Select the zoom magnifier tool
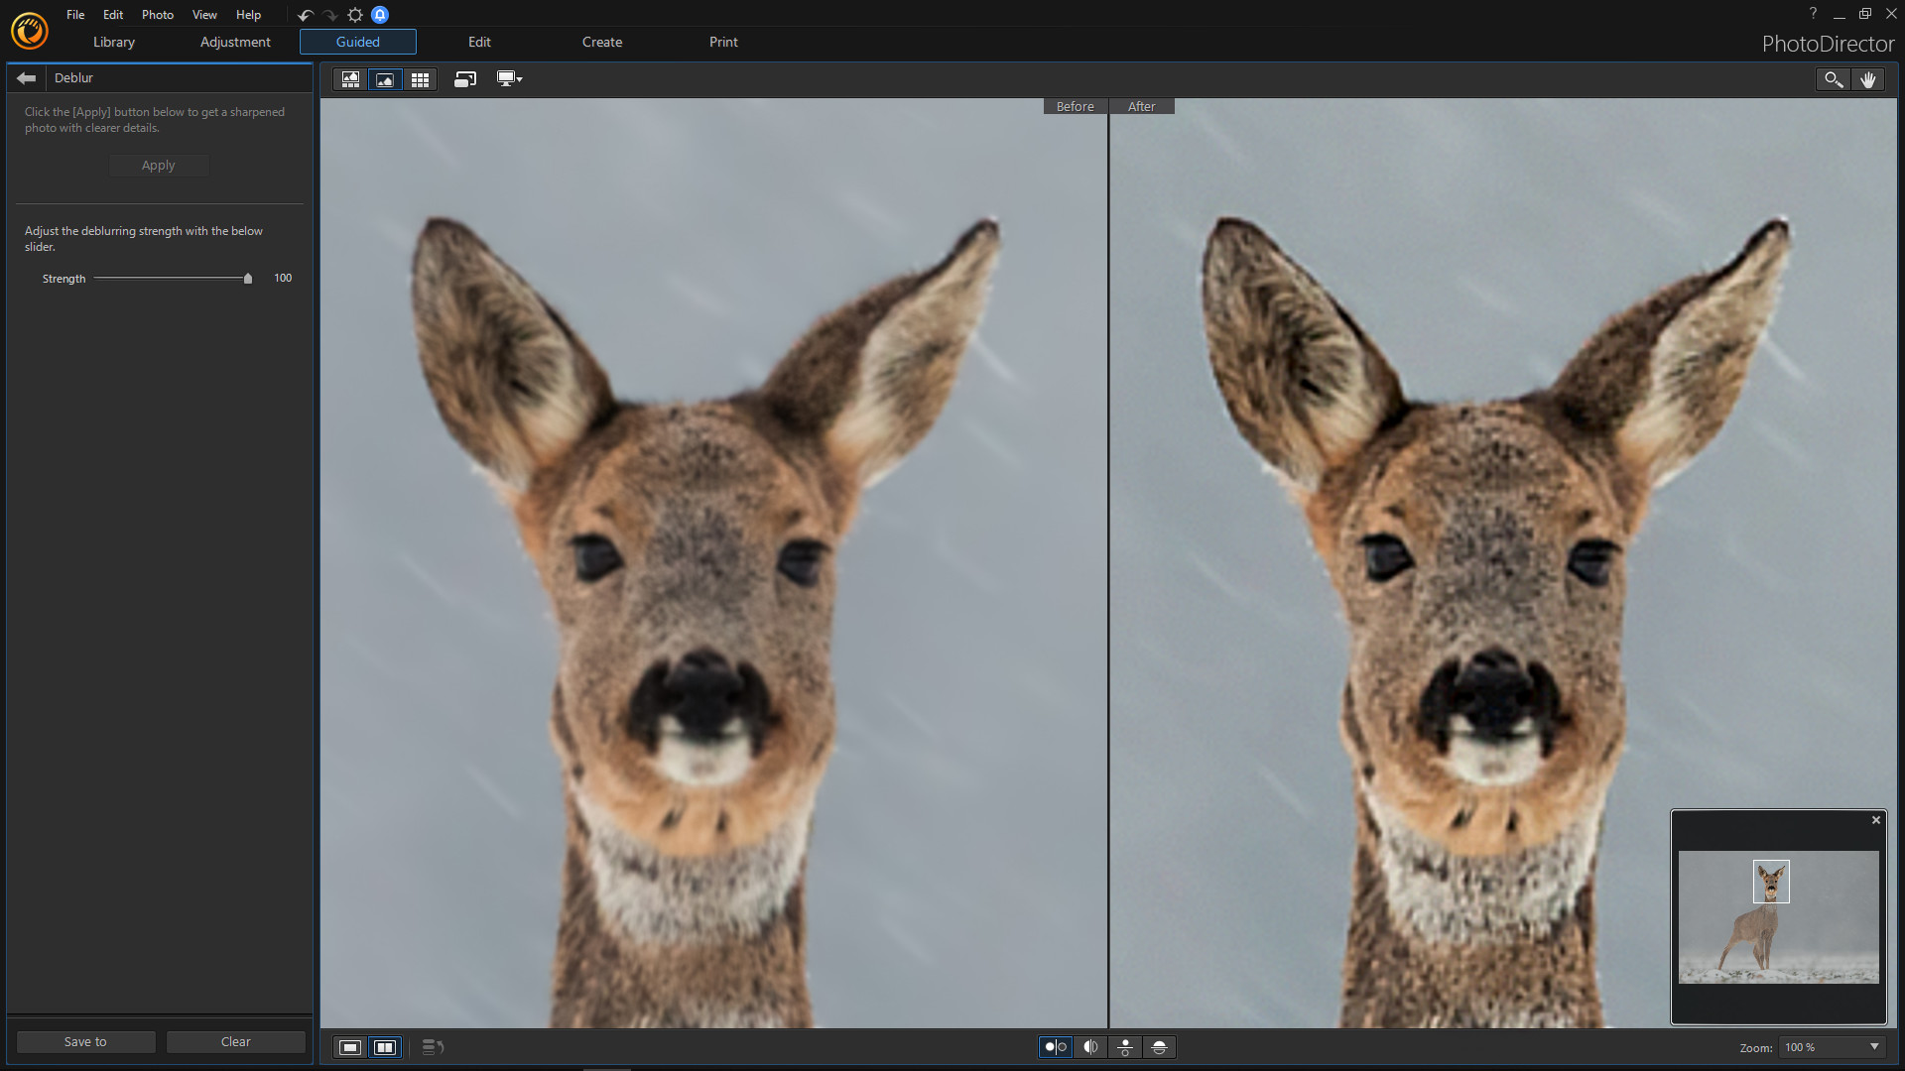The height and width of the screenshot is (1071, 1905). click(1832, 79)
